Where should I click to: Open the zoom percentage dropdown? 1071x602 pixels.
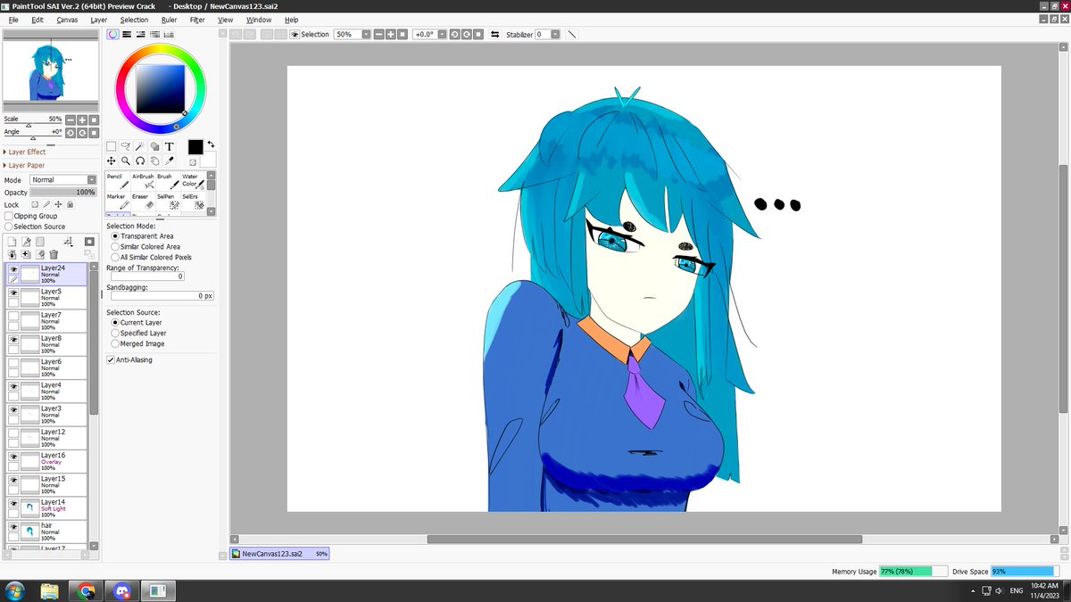(x=366, y=34)
